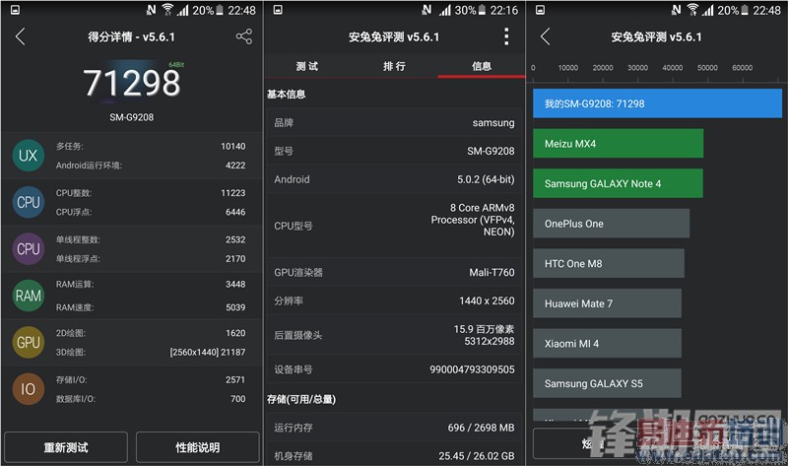Tap the RAM速度 score 5039 row

coord(151,307)
